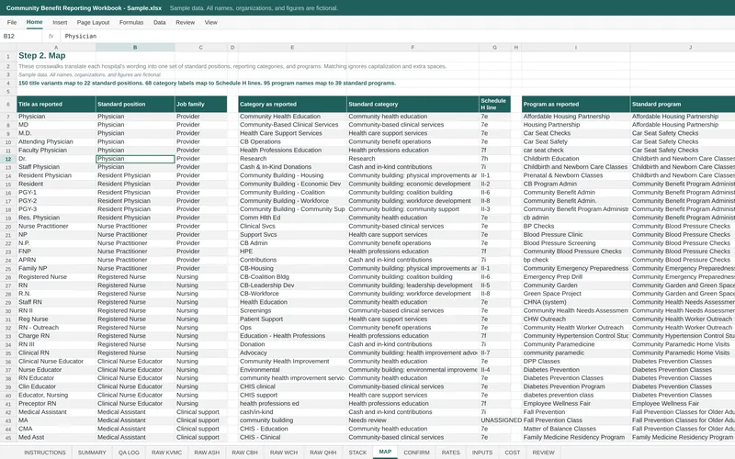Viewport: 735px width, 459px height.
Task: Select the 'II-7' Schedule H cell
Action: (x=494, y=353)
